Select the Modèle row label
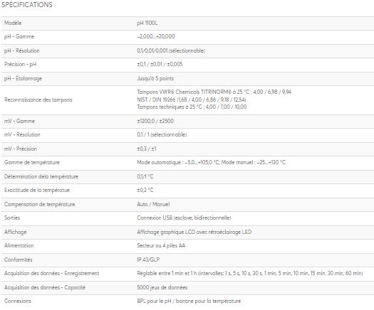 pyautogui.click(x=13, y=23)
